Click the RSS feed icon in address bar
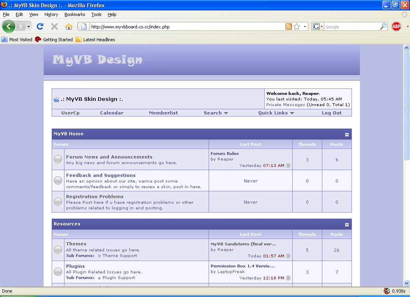 288,26
